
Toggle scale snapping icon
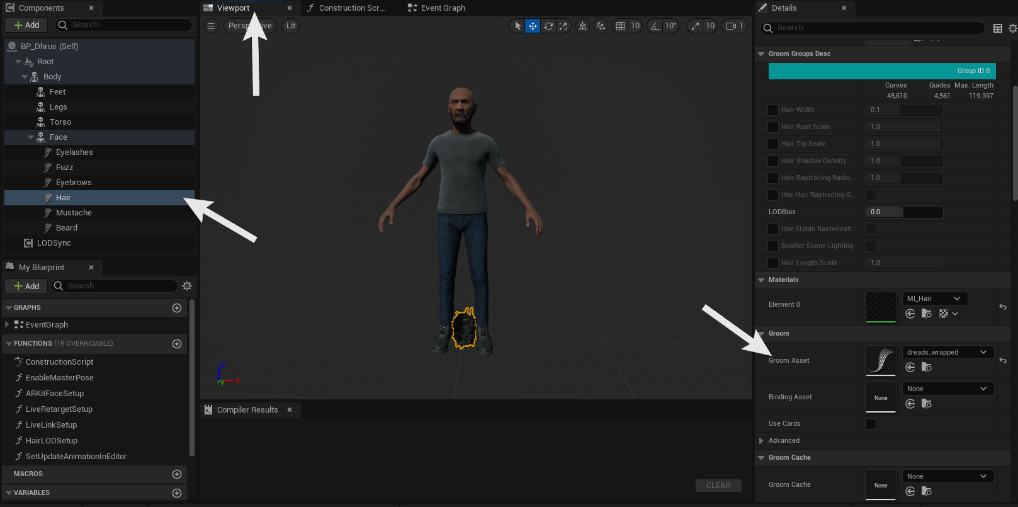tap(696, 26)
